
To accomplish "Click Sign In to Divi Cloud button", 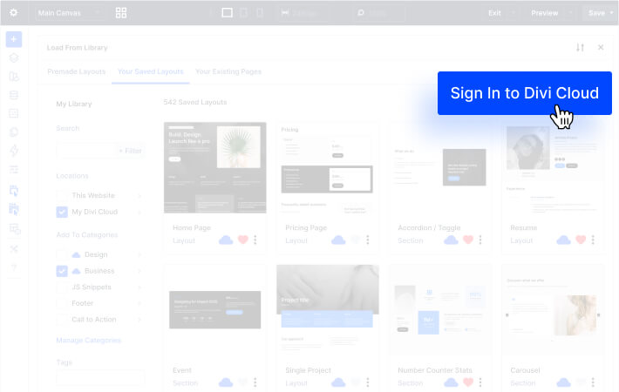I will click(525, 93).
